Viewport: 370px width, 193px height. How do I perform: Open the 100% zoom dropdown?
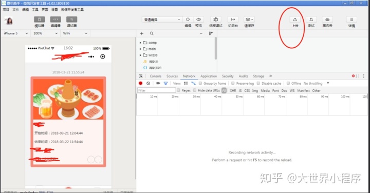click(x=45, y=33)
